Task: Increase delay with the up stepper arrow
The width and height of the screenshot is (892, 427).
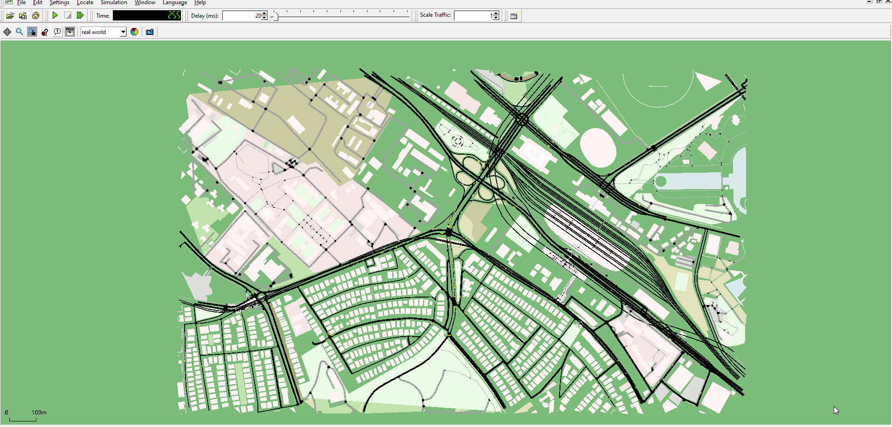Action: (264, 13)
